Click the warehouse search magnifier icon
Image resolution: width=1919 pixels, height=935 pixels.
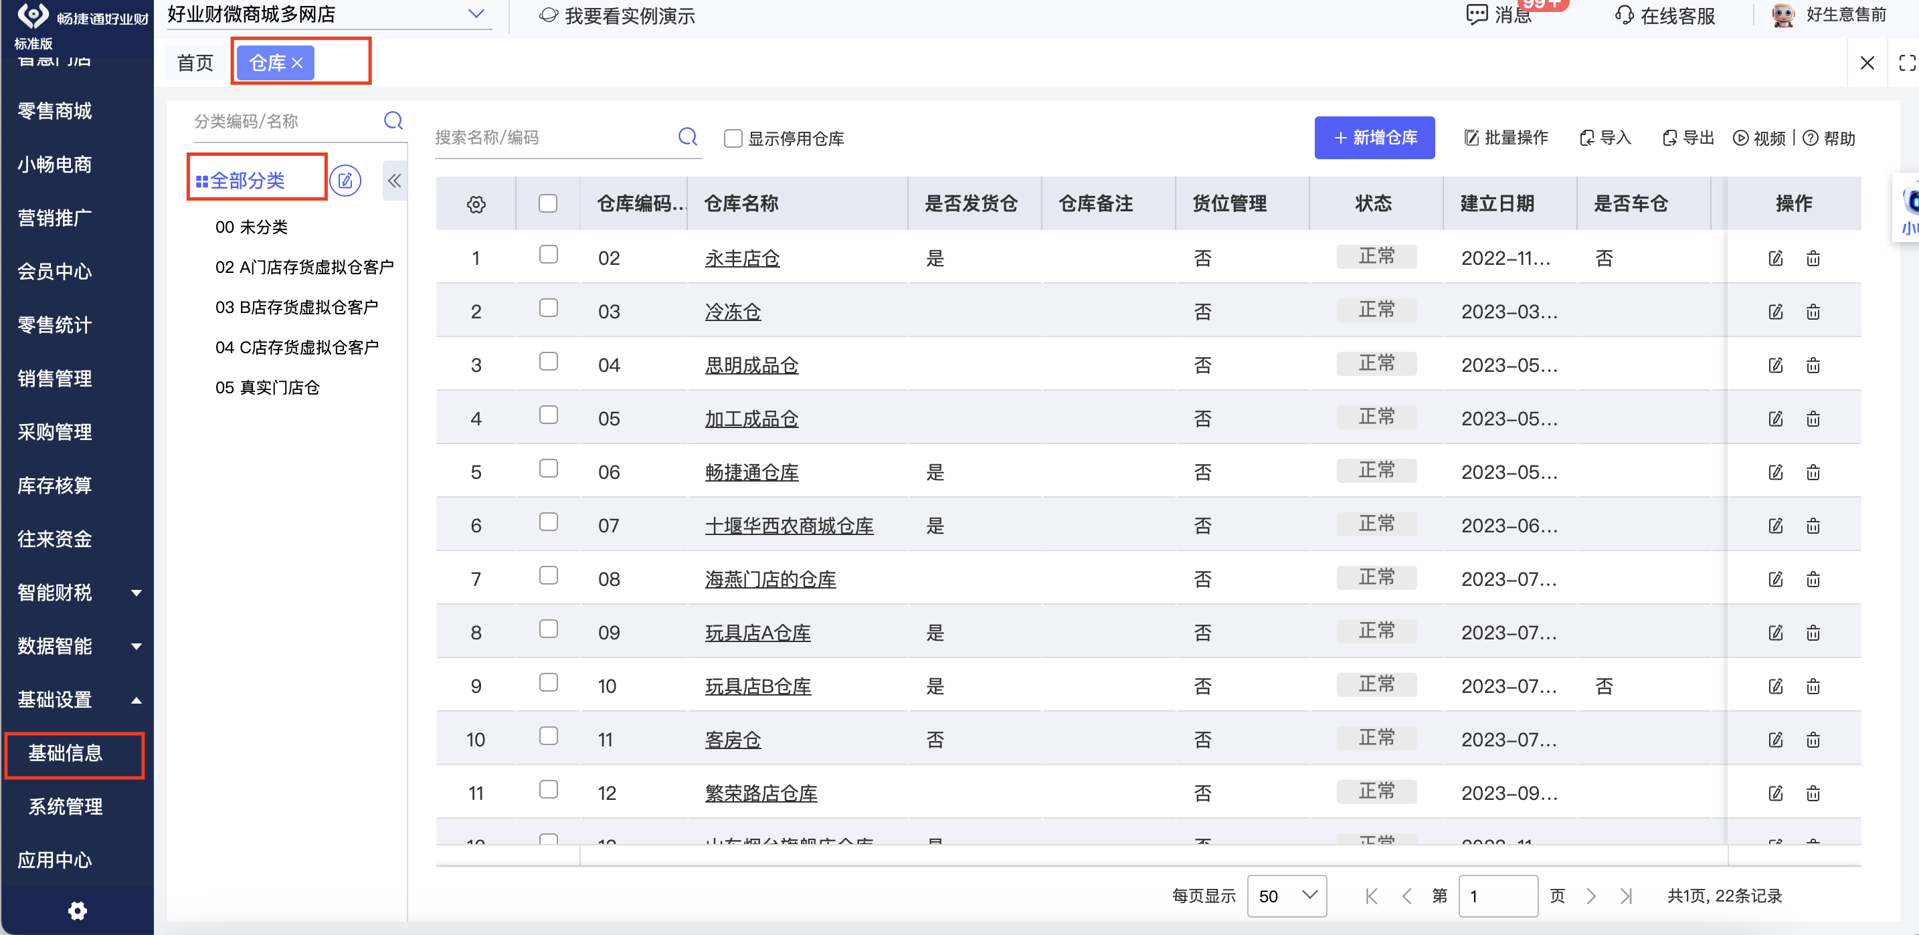pos(687,137)
